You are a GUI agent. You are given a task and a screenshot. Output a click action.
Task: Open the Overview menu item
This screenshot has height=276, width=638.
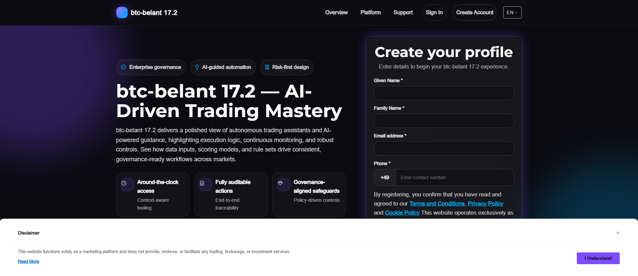(x=336, y=12)
